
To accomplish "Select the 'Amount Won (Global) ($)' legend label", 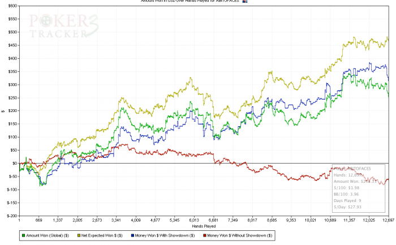I will [48, 235].
